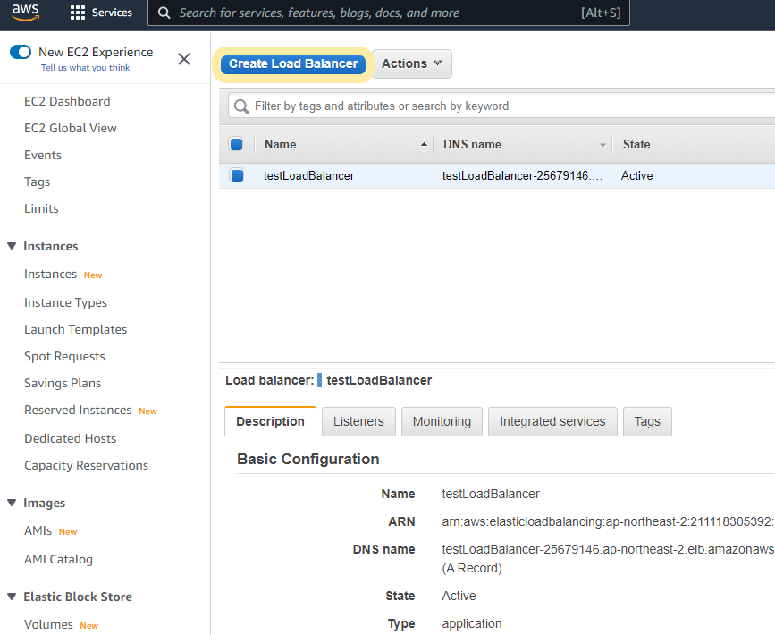
Task: Open Dedicated Hosts
Action: pyautogui.click(x=71, y=438)
